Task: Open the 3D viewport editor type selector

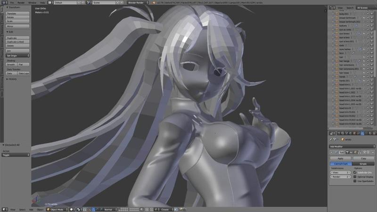Action: (5, 209)
